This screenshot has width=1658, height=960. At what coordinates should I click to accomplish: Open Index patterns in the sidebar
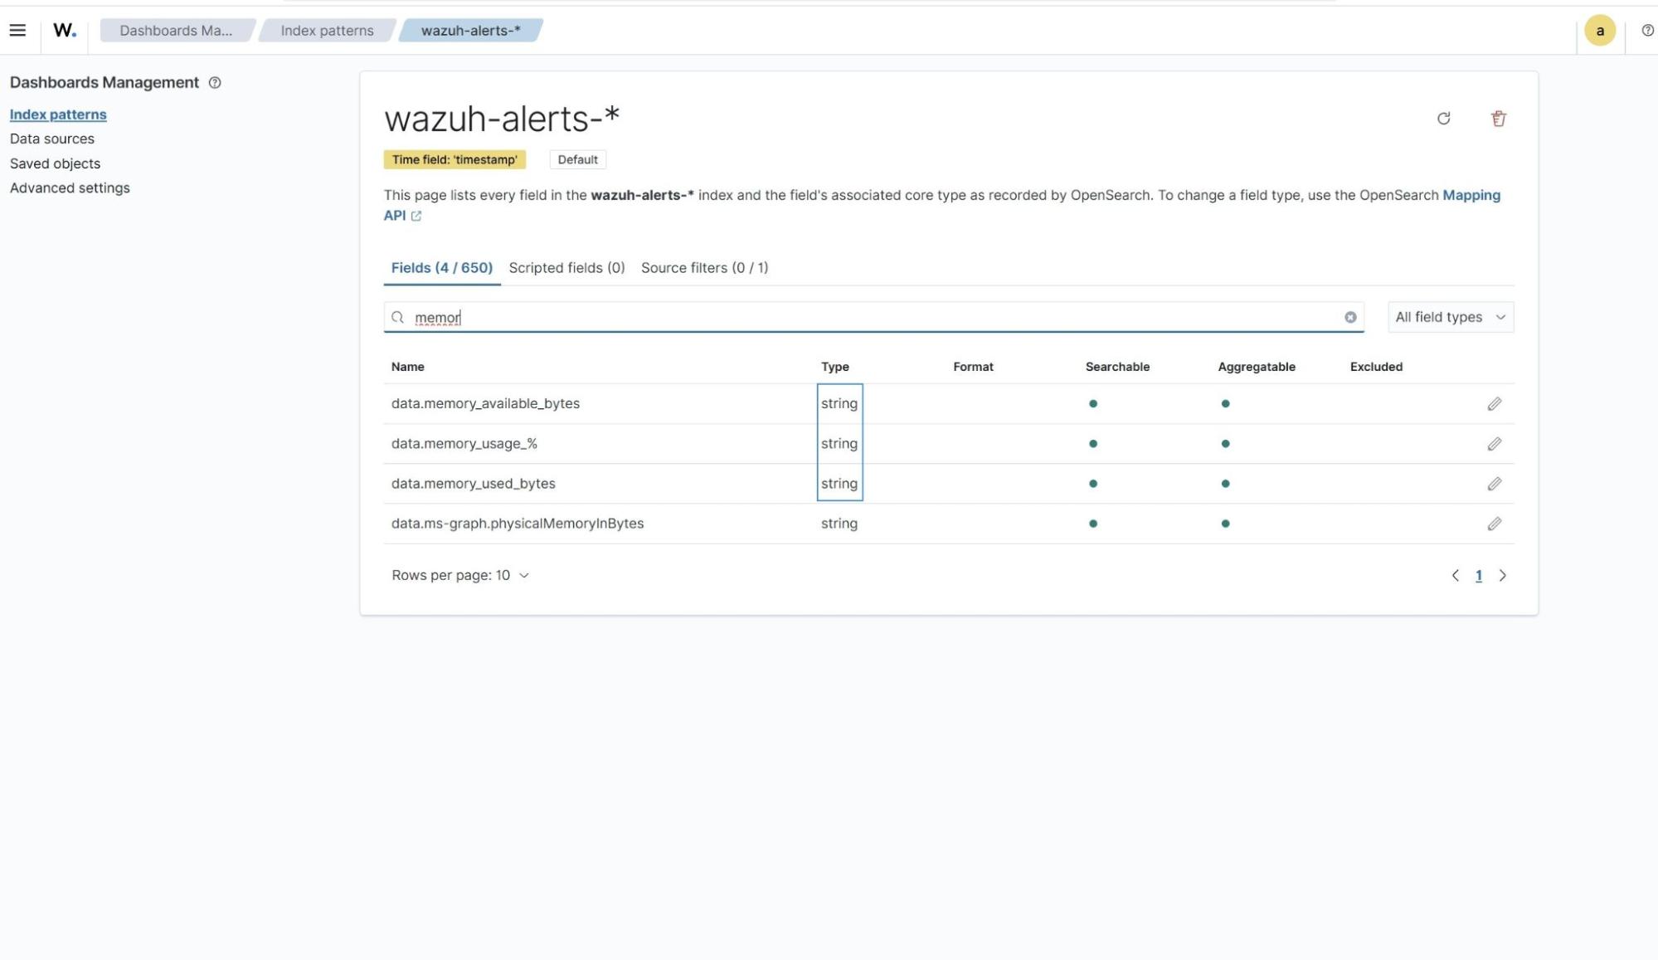click(x=58, y=115)
